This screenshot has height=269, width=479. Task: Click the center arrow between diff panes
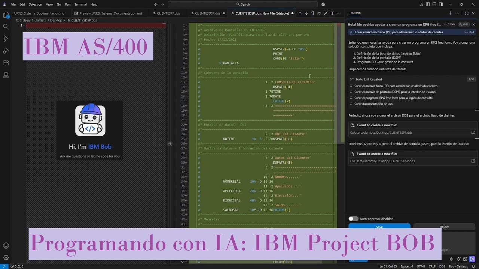pyautogui.click(x=170, y=143)
